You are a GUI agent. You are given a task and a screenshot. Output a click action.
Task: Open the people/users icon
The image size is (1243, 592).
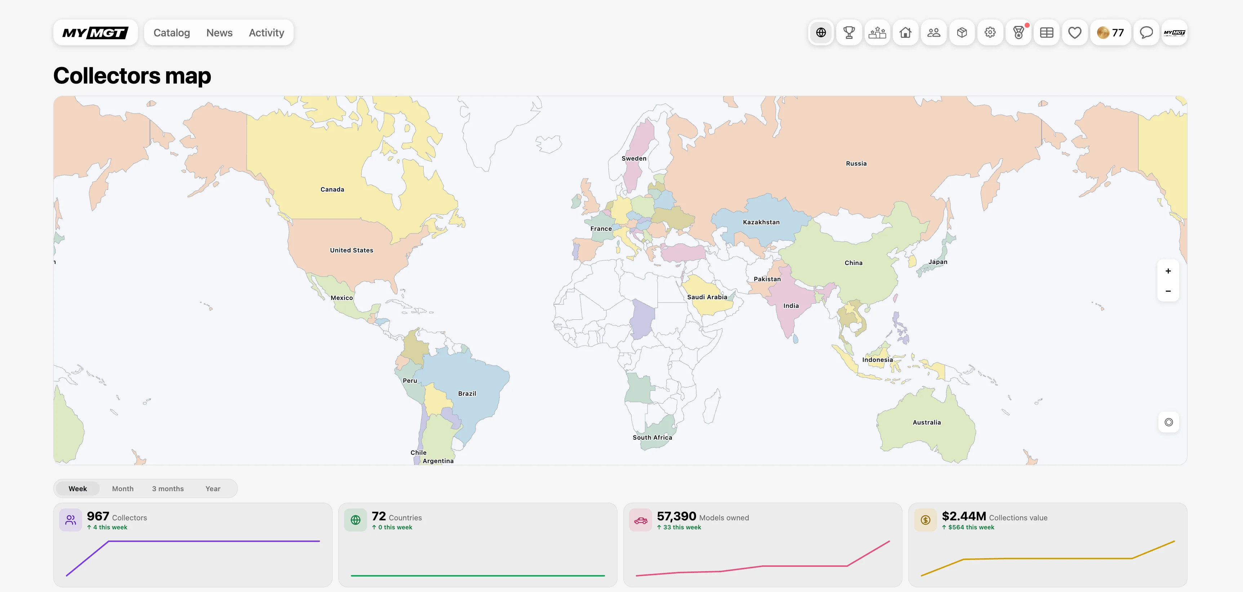pyautogui.click(x=934, y=33)
